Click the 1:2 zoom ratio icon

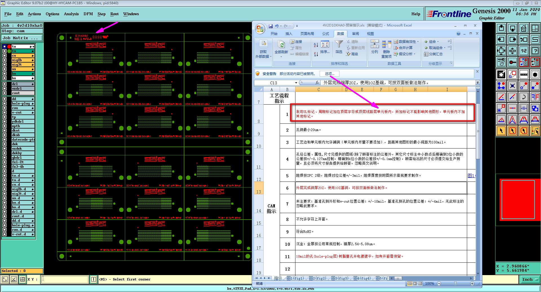click(524, 51)
